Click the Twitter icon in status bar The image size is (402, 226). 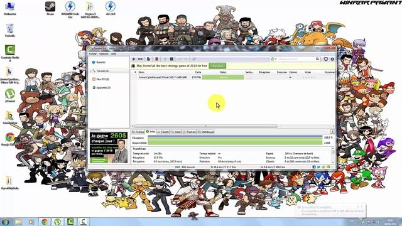(318, 167)
